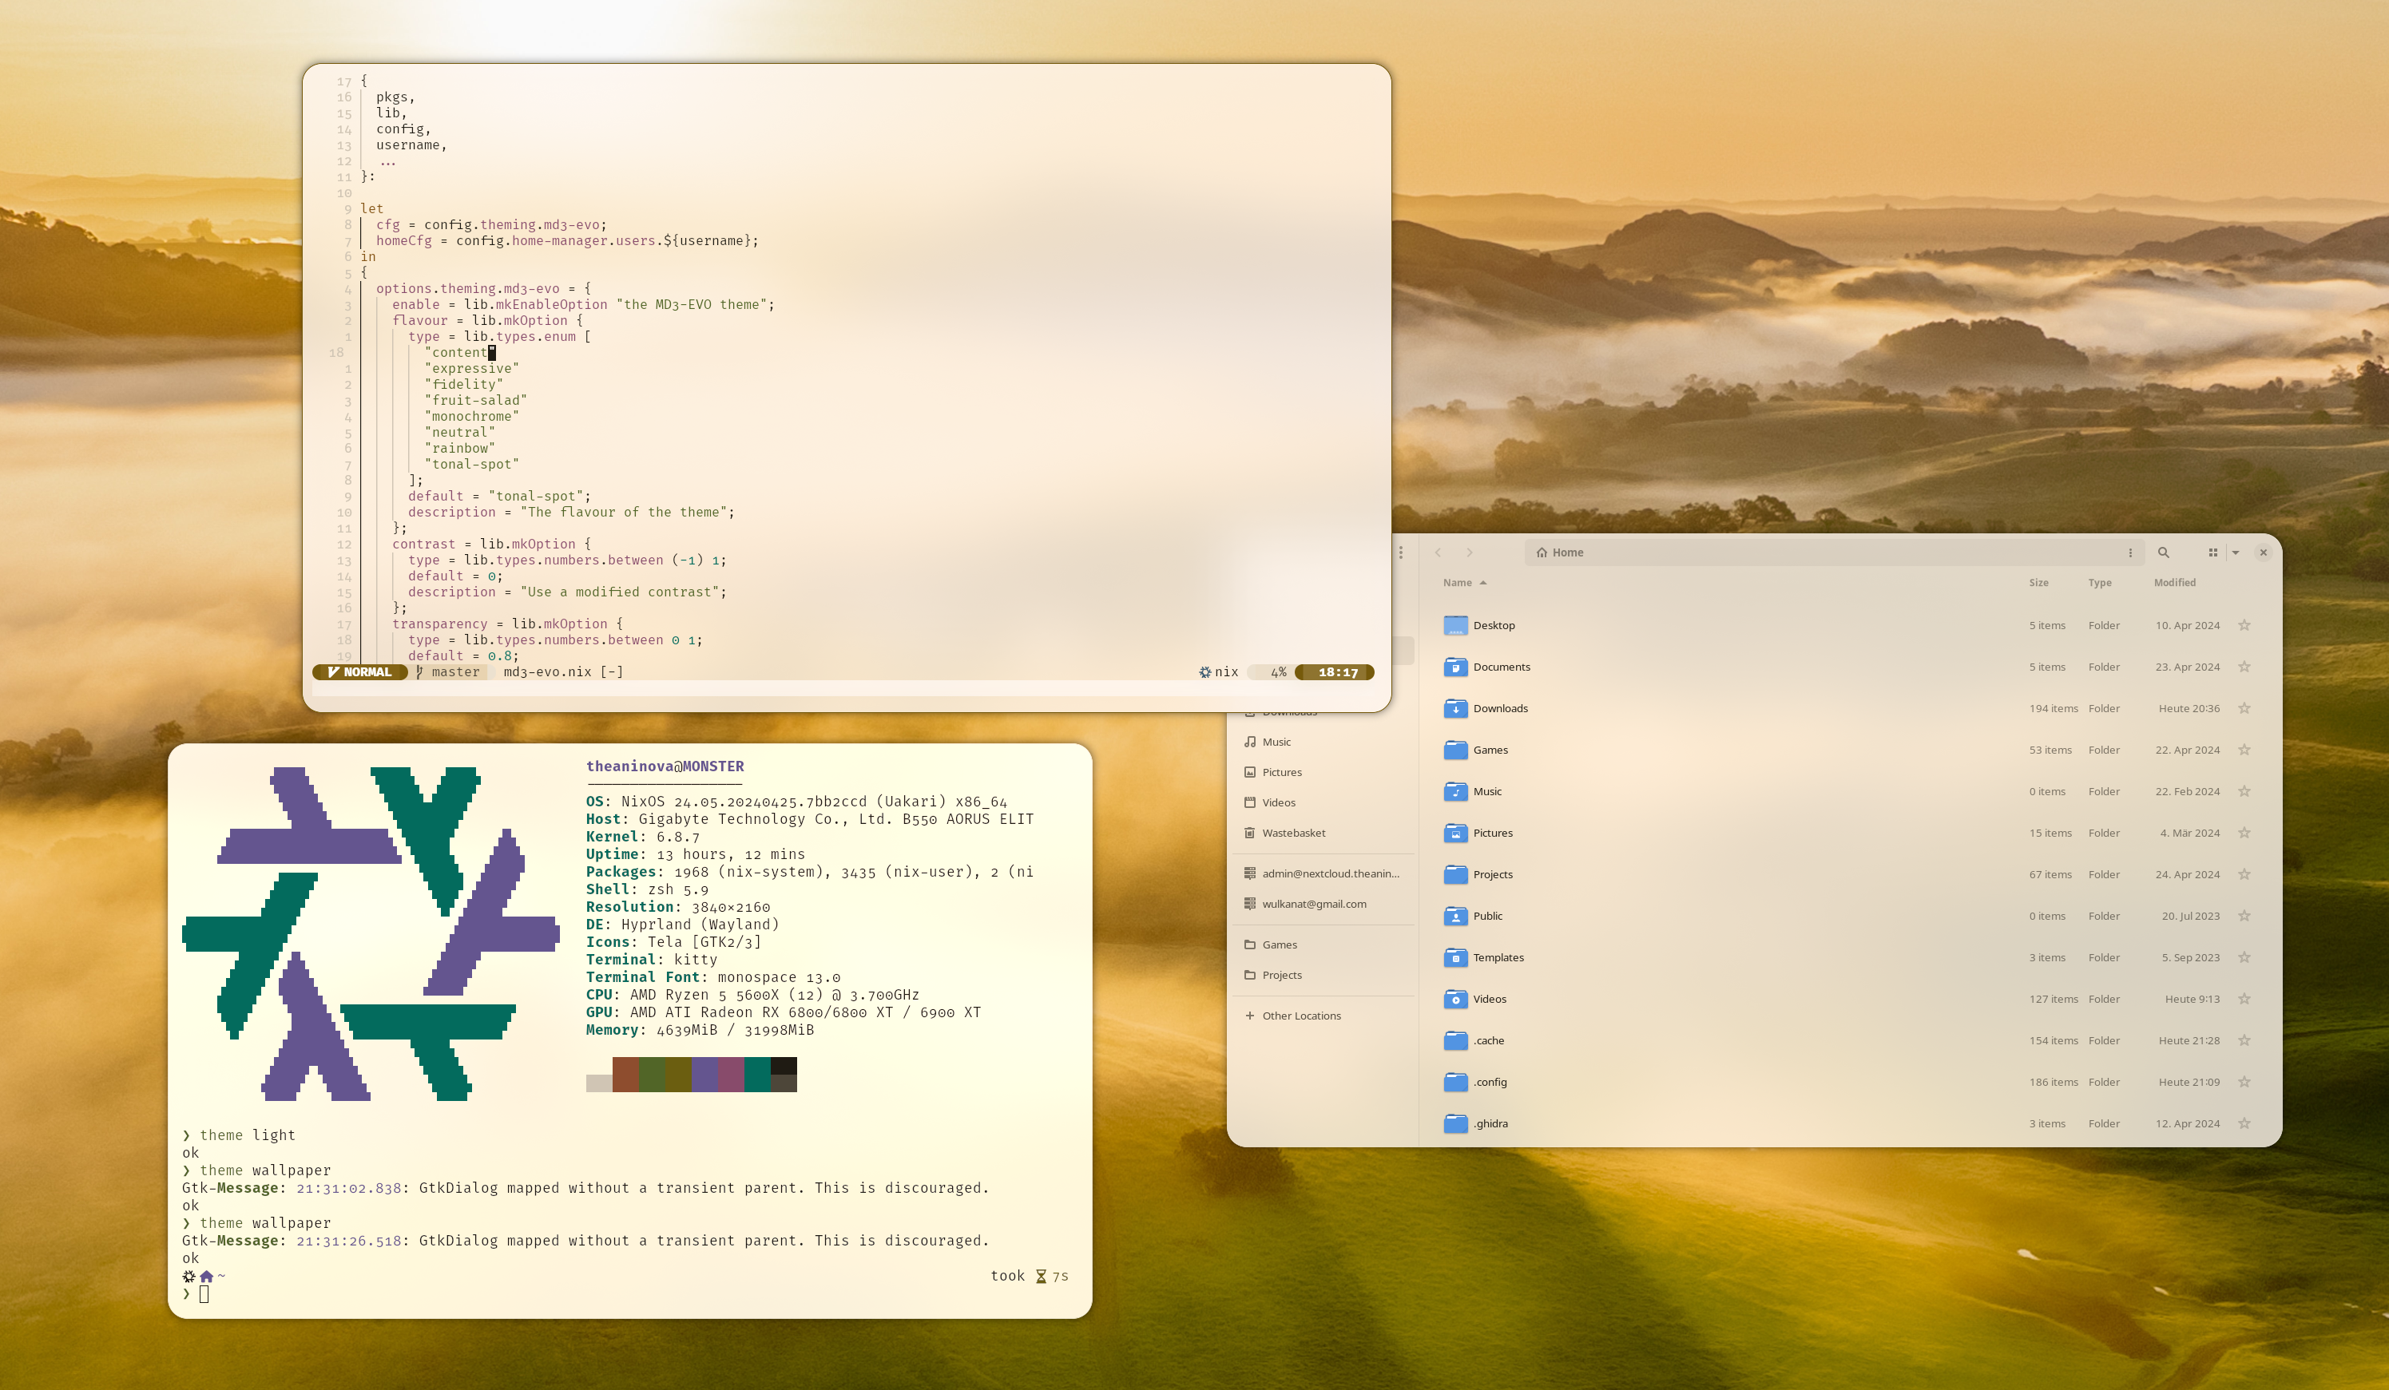
Task: Open the file search magnifier icon
Action: [x=2164, y=552]
